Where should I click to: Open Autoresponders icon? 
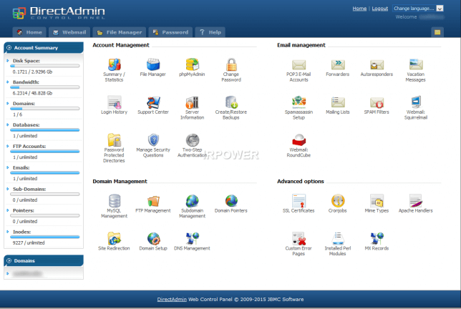(x=377, y=64)
